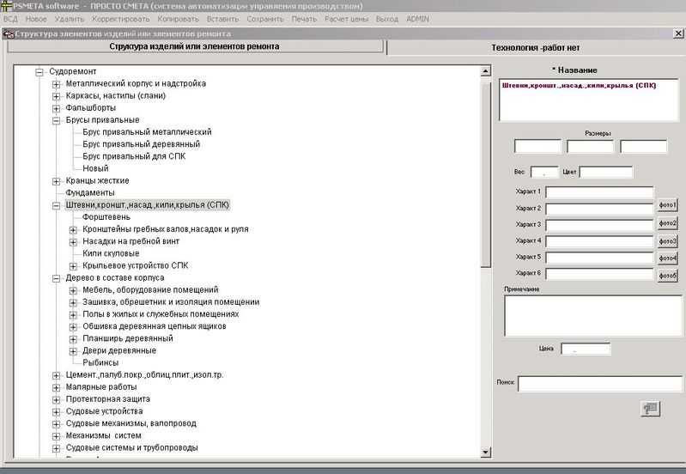Expand Насадки на гребной винт node
The image size is (686, 474).
click(x=73, y=242)
